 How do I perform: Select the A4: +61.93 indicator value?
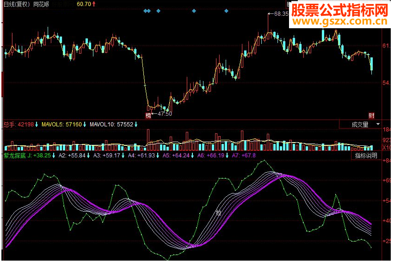(x=142, y=156)
